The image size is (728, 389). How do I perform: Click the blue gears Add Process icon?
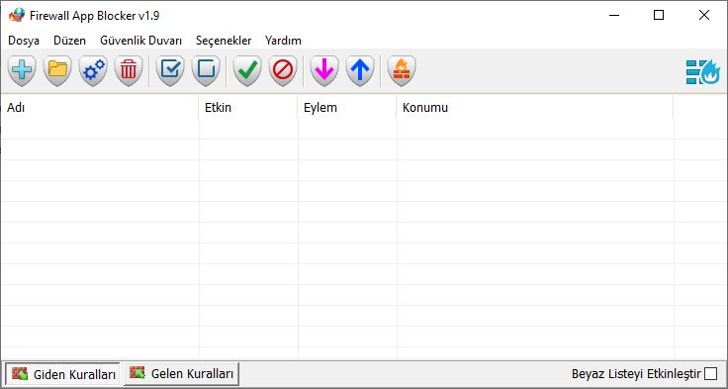coord(93,70)
